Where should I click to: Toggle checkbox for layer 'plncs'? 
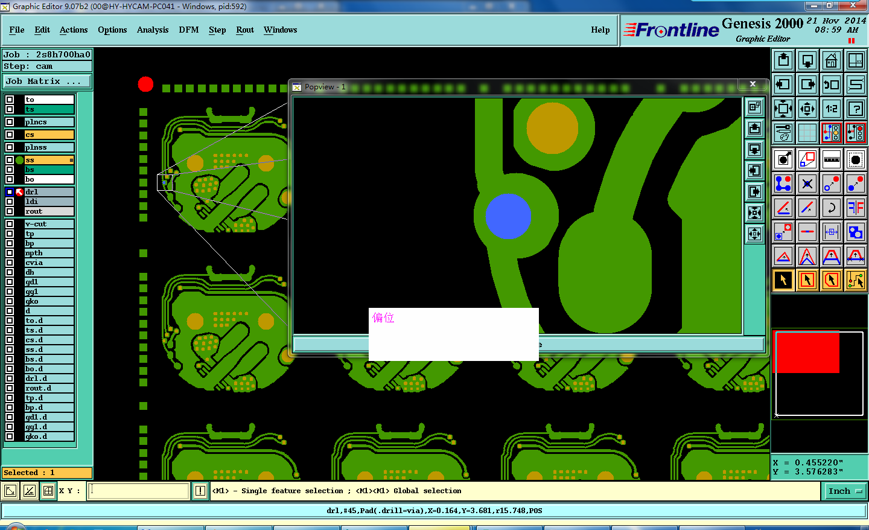pos(10,122)
